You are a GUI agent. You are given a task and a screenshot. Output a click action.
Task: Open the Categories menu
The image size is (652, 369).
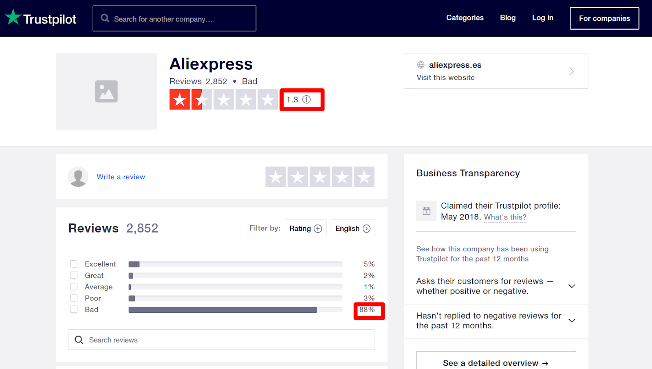pyautogui.click(x=465, y=18)
